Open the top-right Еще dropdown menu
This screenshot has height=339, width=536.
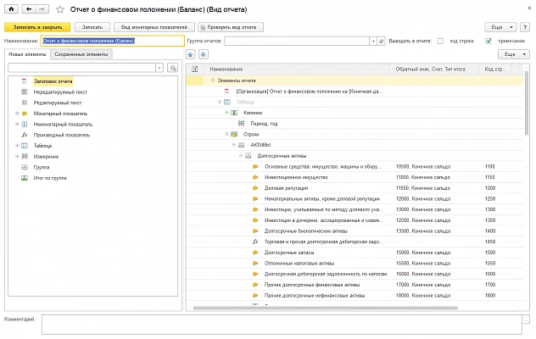pyautogui.click(x=501, y=27)
